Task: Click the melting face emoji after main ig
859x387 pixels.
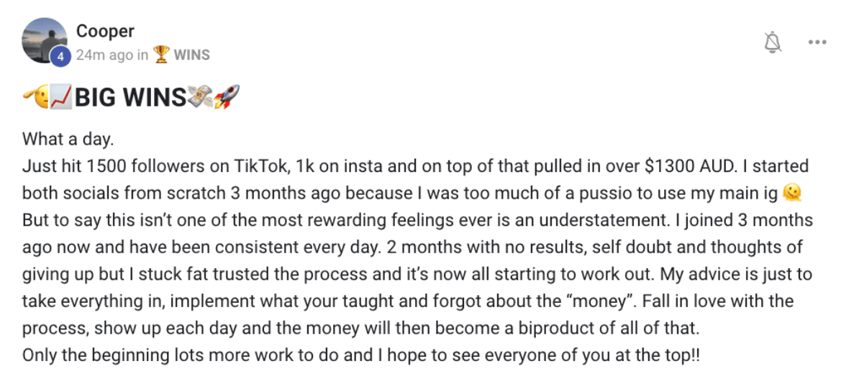Action: [x=792, y=193]
